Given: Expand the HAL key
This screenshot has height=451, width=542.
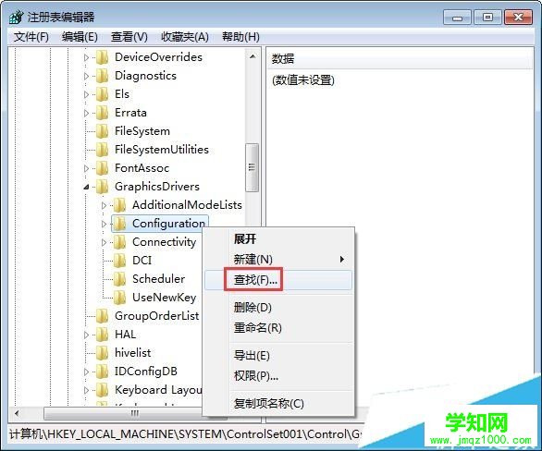Looking at the screenshot, I should [86, 335].
